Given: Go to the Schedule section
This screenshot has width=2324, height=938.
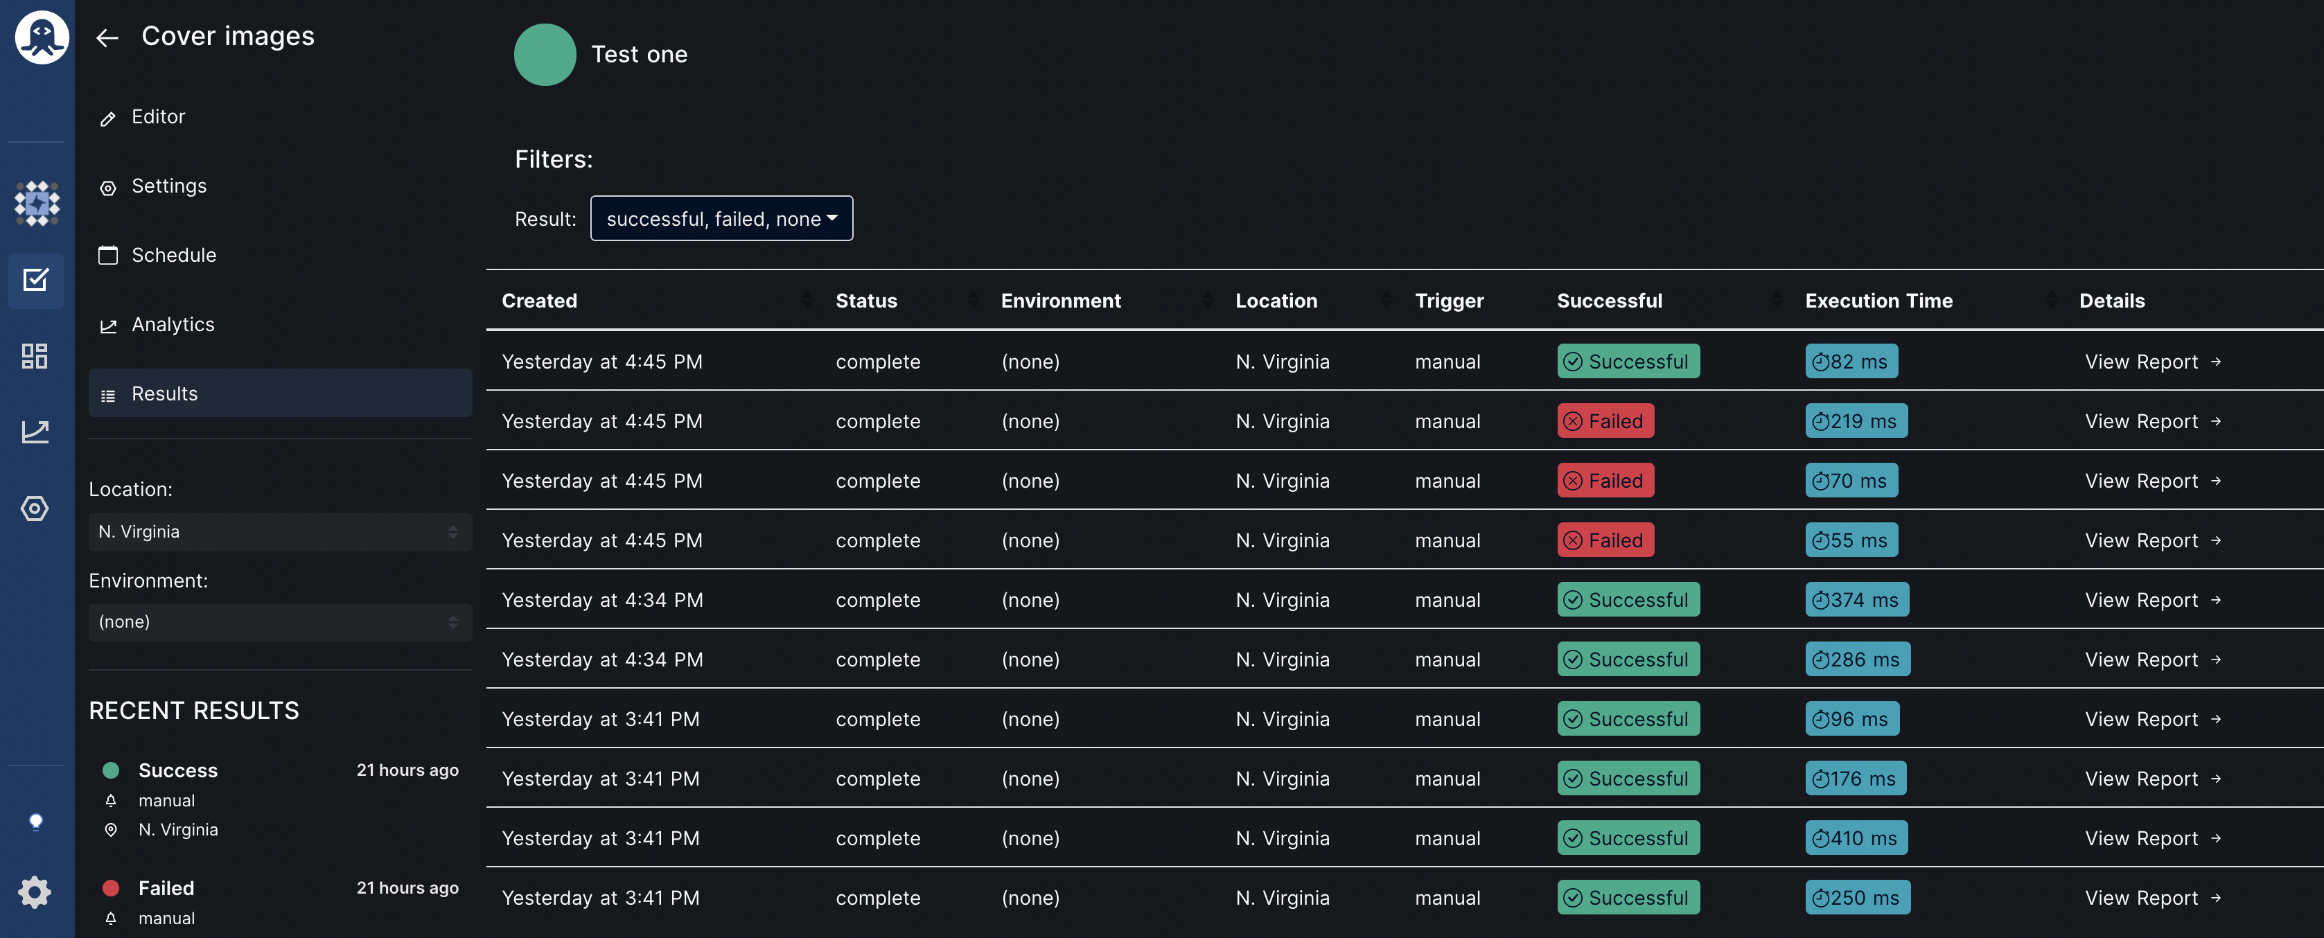Looking at the screenshot, I should 173,255.
